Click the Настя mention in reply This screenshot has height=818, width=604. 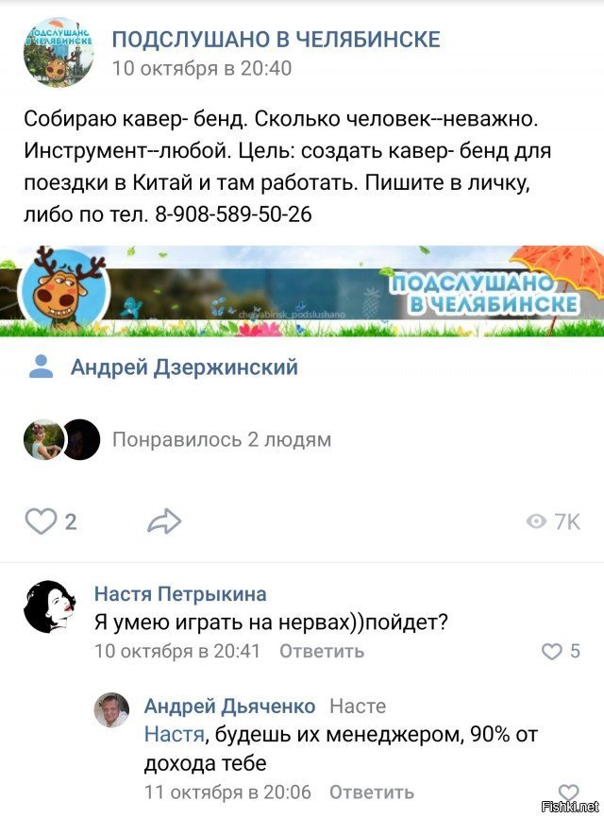pos(175,734)
